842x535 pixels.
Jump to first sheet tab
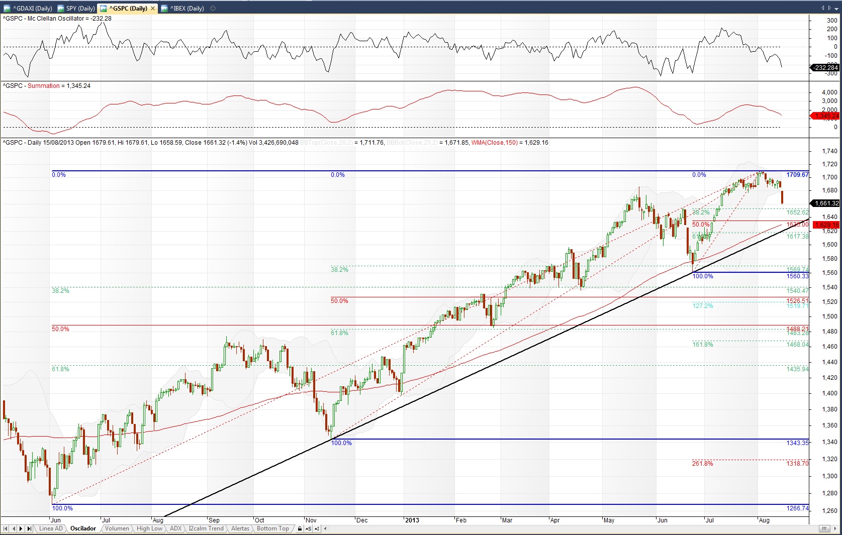pyautogui.click(x=6, y=528)
